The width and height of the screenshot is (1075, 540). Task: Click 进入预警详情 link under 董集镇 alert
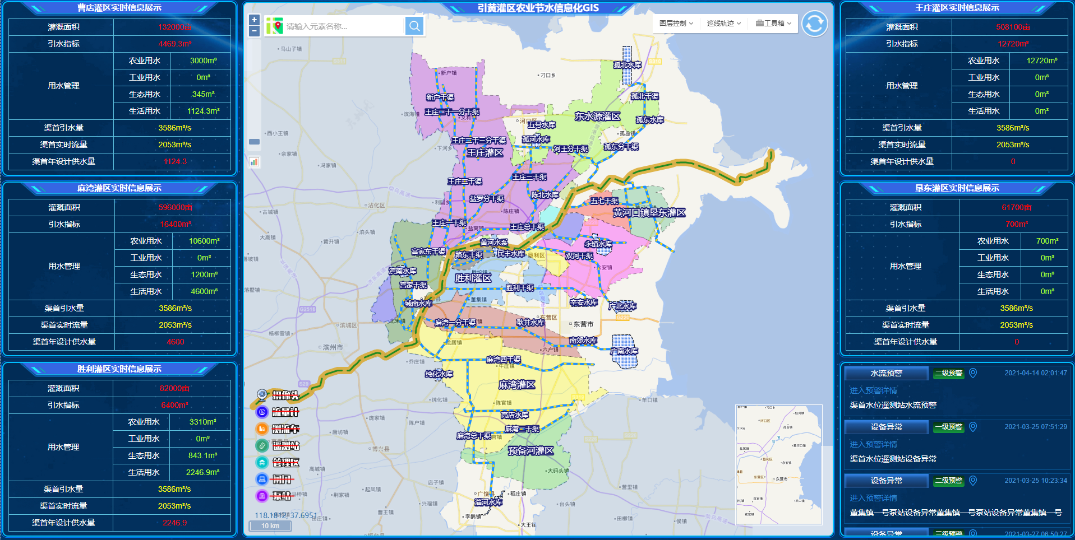[x=873, y=498]
